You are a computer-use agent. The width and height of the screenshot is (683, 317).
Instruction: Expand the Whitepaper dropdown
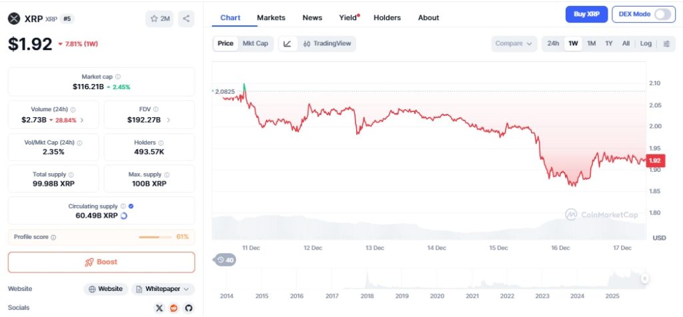click(x=163, y=289)
